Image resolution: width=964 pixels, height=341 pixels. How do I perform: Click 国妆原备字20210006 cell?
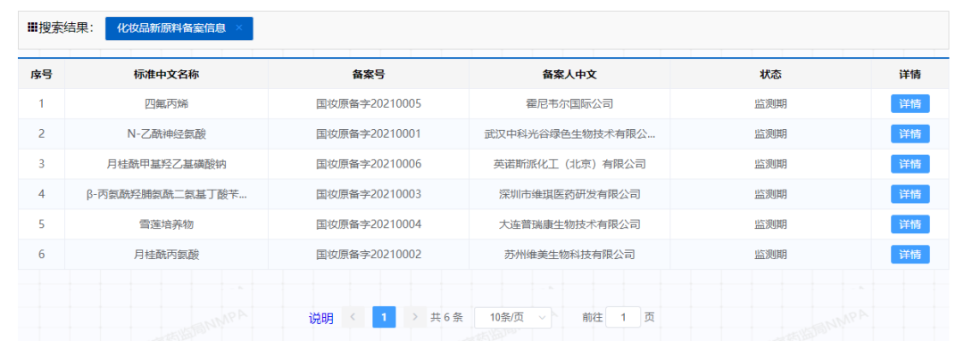[369, 165]
